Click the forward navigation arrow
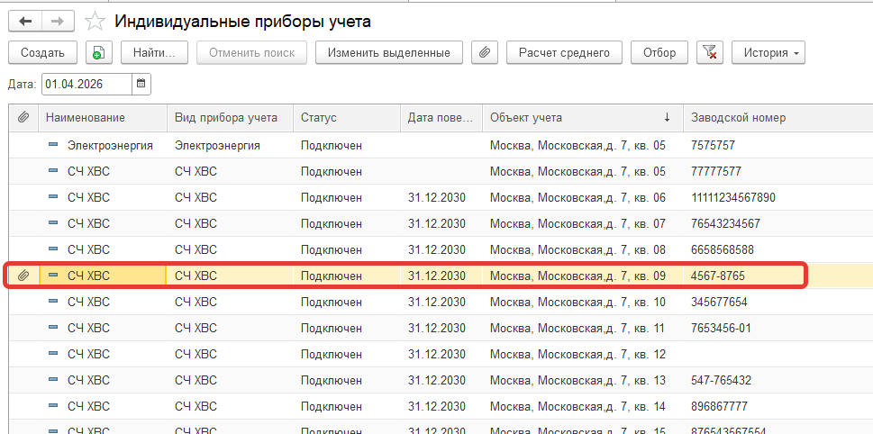The image size is (873, 434). coord(57,21)
